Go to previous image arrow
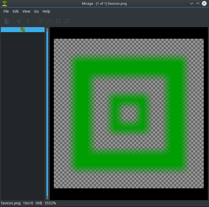Image resolution: width=209 pixels, height=207 pixels. pos(19,21)
